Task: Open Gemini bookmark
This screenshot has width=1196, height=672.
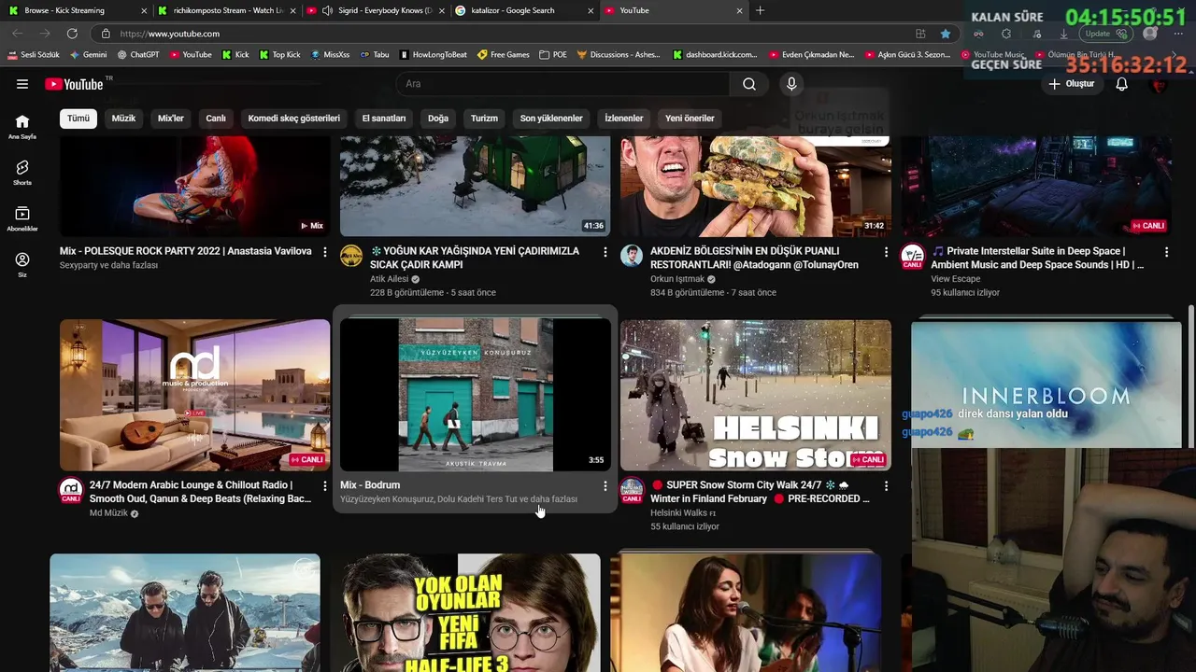Action: [x=87, y=55]
